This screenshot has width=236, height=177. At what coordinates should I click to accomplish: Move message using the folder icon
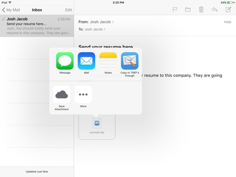(x=188, y=9)
